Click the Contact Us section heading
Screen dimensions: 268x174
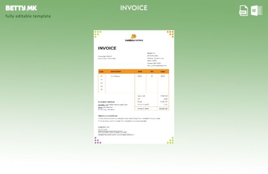tap(104, 127)
